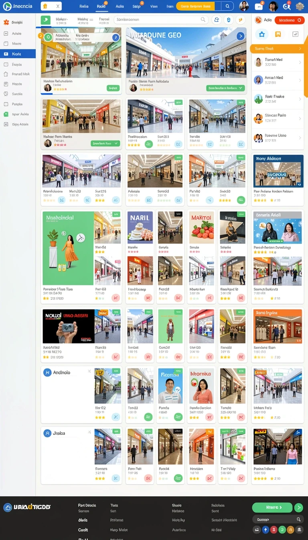Open the green dropdown button on the MISADUNE GEO card

pyautogui.click(x=225, y=88)
